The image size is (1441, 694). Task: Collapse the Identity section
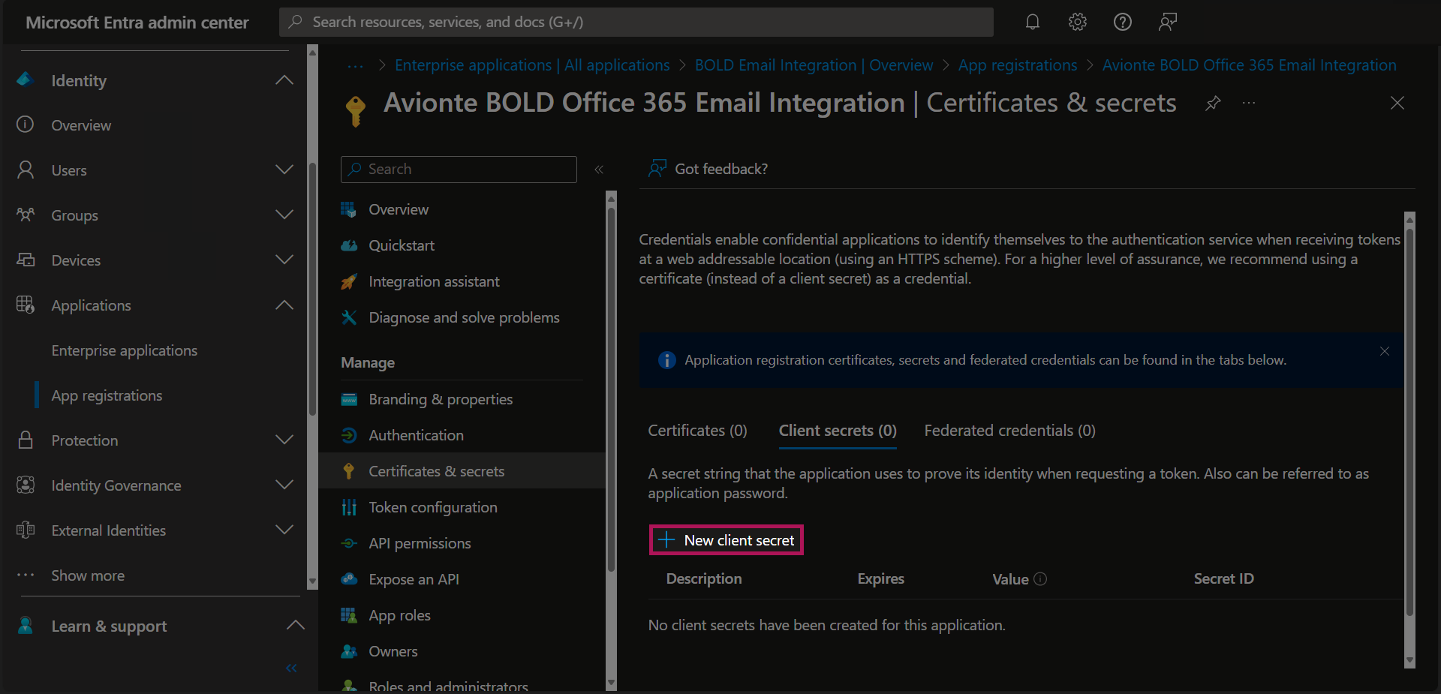click(284, 80)
